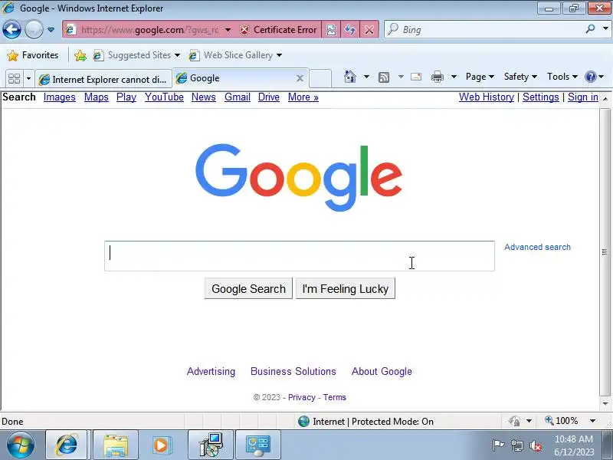Screen dimensions: 613x460
Task: Switch to 'Internet Explorer cannot di...' tab
Action: (103, 80)
